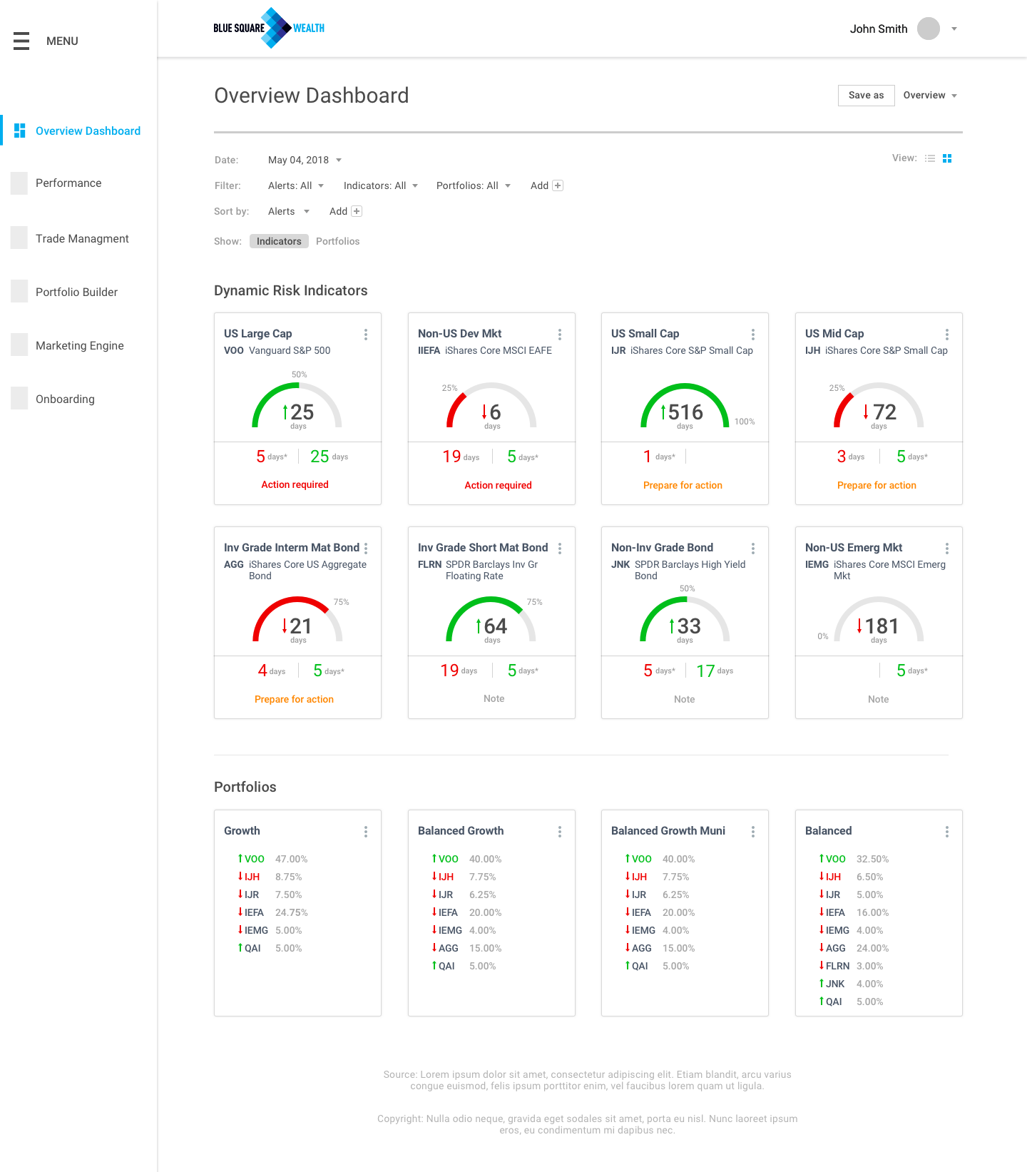Open Balanced Growth portfolio options menu
Screen dimensions: 1027x1172
pos(560,832)
